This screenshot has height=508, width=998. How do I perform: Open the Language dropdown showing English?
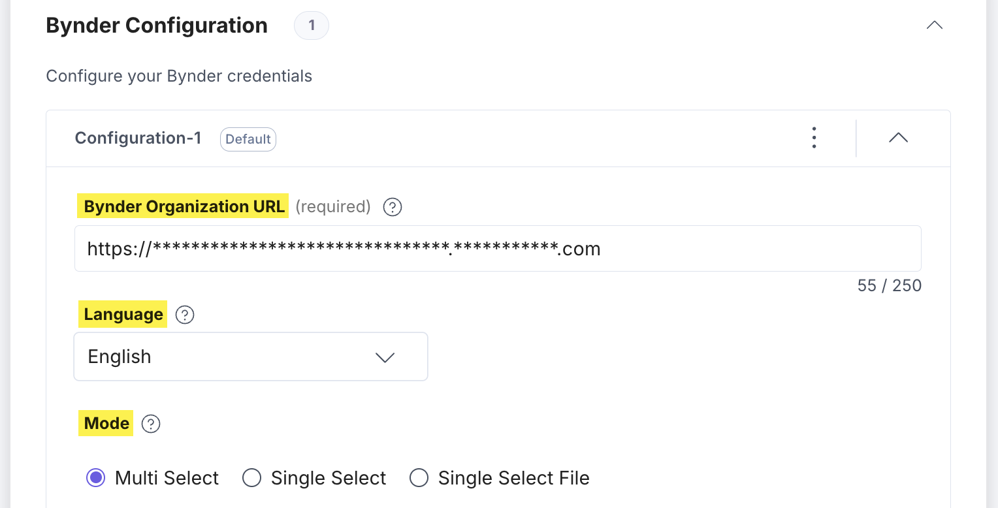[251, 357]
